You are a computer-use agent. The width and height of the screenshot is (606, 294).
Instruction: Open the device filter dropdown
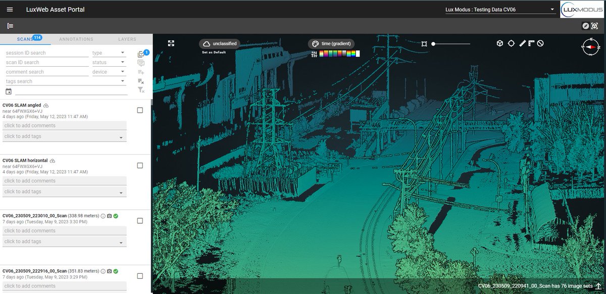click(x=109, y=72)
